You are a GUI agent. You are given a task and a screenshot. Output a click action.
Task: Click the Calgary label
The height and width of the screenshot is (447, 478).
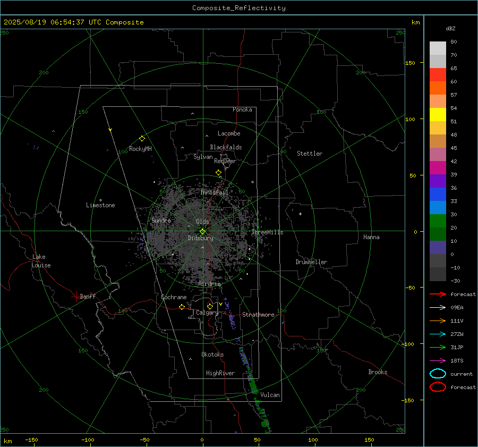[207, 313]
